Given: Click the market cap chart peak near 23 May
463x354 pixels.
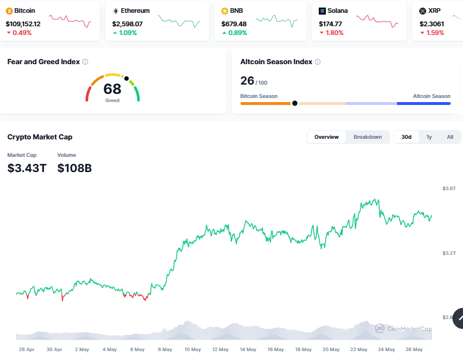Looking at the screenshot, I should [x=376, y=201].
